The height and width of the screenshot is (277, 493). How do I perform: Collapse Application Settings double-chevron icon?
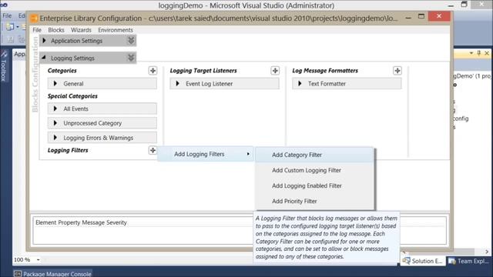[131, 41]
